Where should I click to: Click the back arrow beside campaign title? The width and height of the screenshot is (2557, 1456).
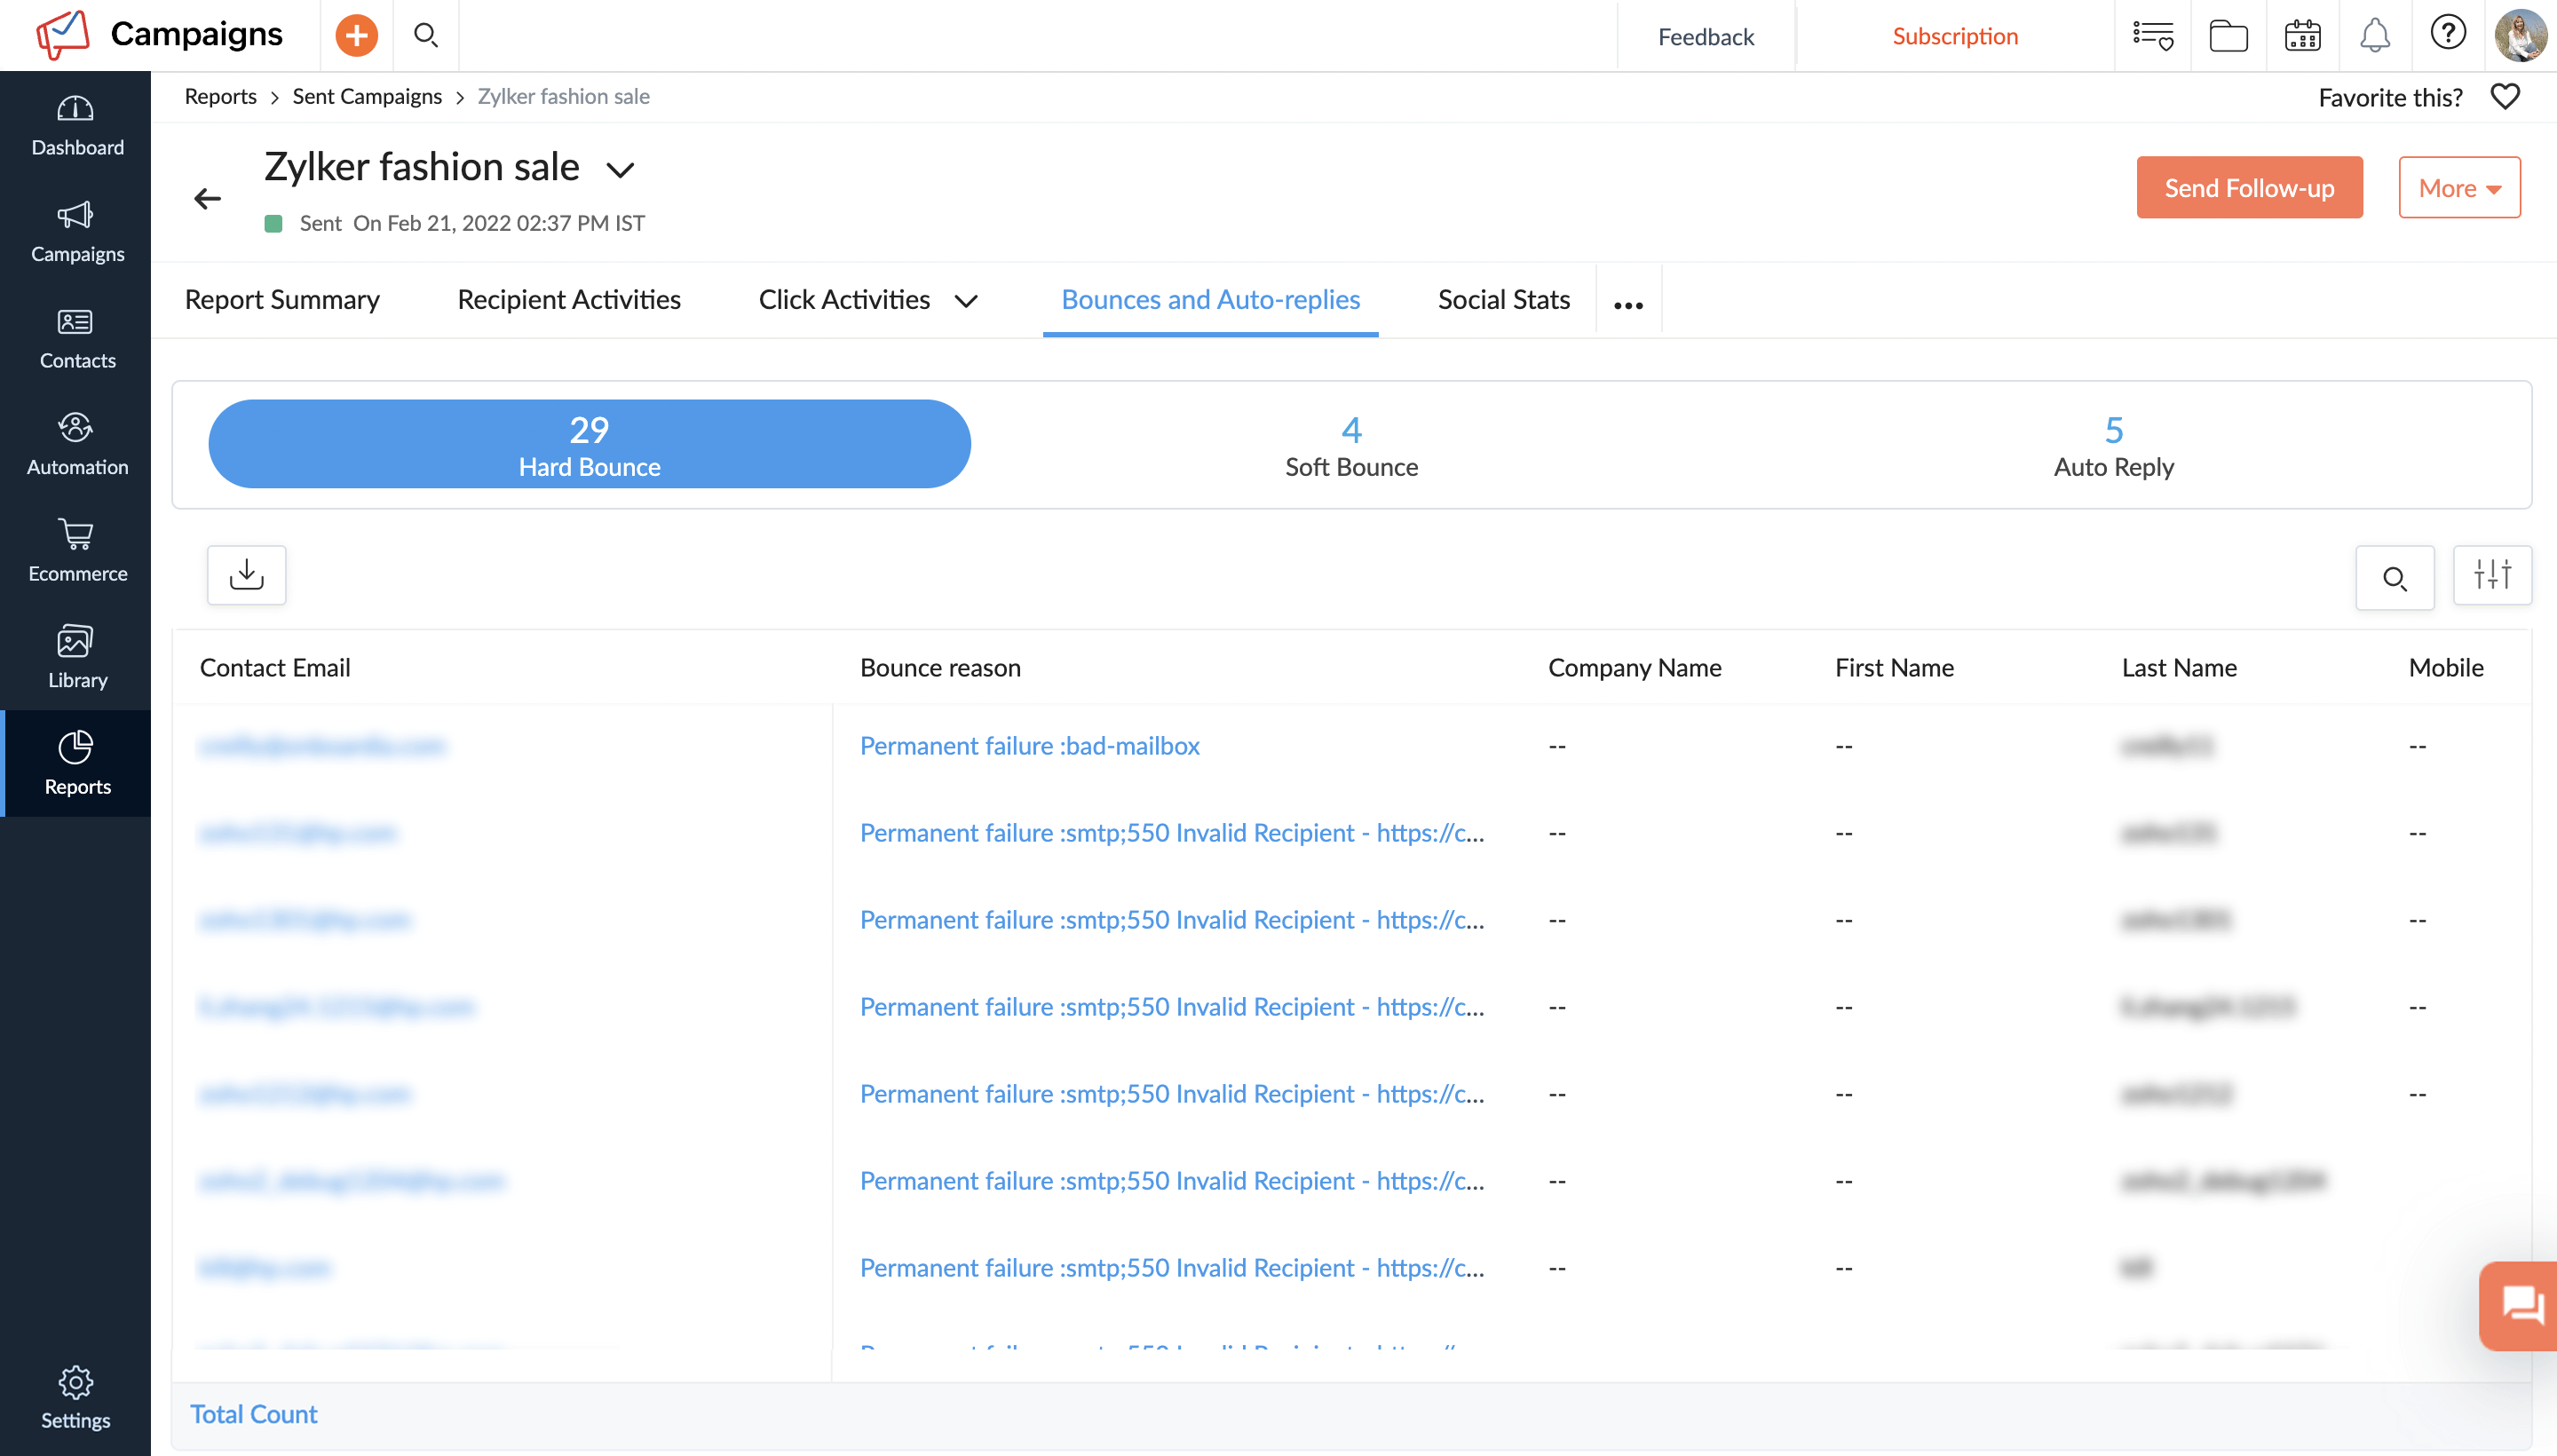pyautogui.click(x=207, y=198)
